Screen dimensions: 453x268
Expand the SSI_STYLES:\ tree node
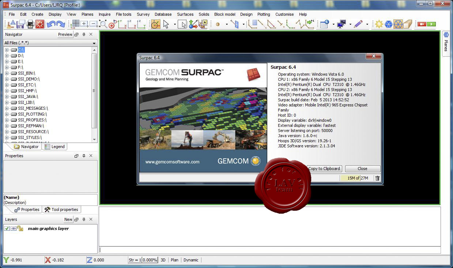(x=7, y=137)
